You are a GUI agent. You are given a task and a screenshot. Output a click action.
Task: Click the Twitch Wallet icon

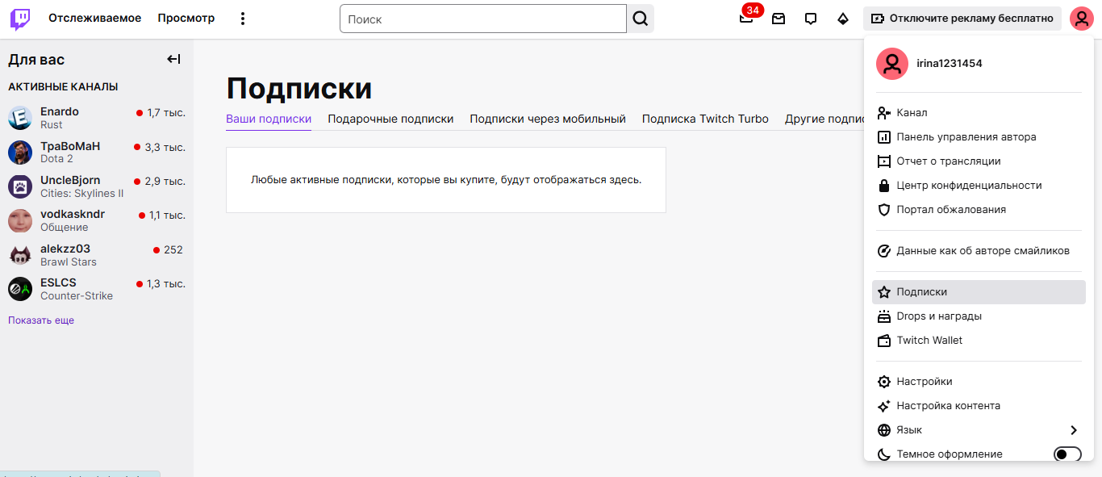883,341
